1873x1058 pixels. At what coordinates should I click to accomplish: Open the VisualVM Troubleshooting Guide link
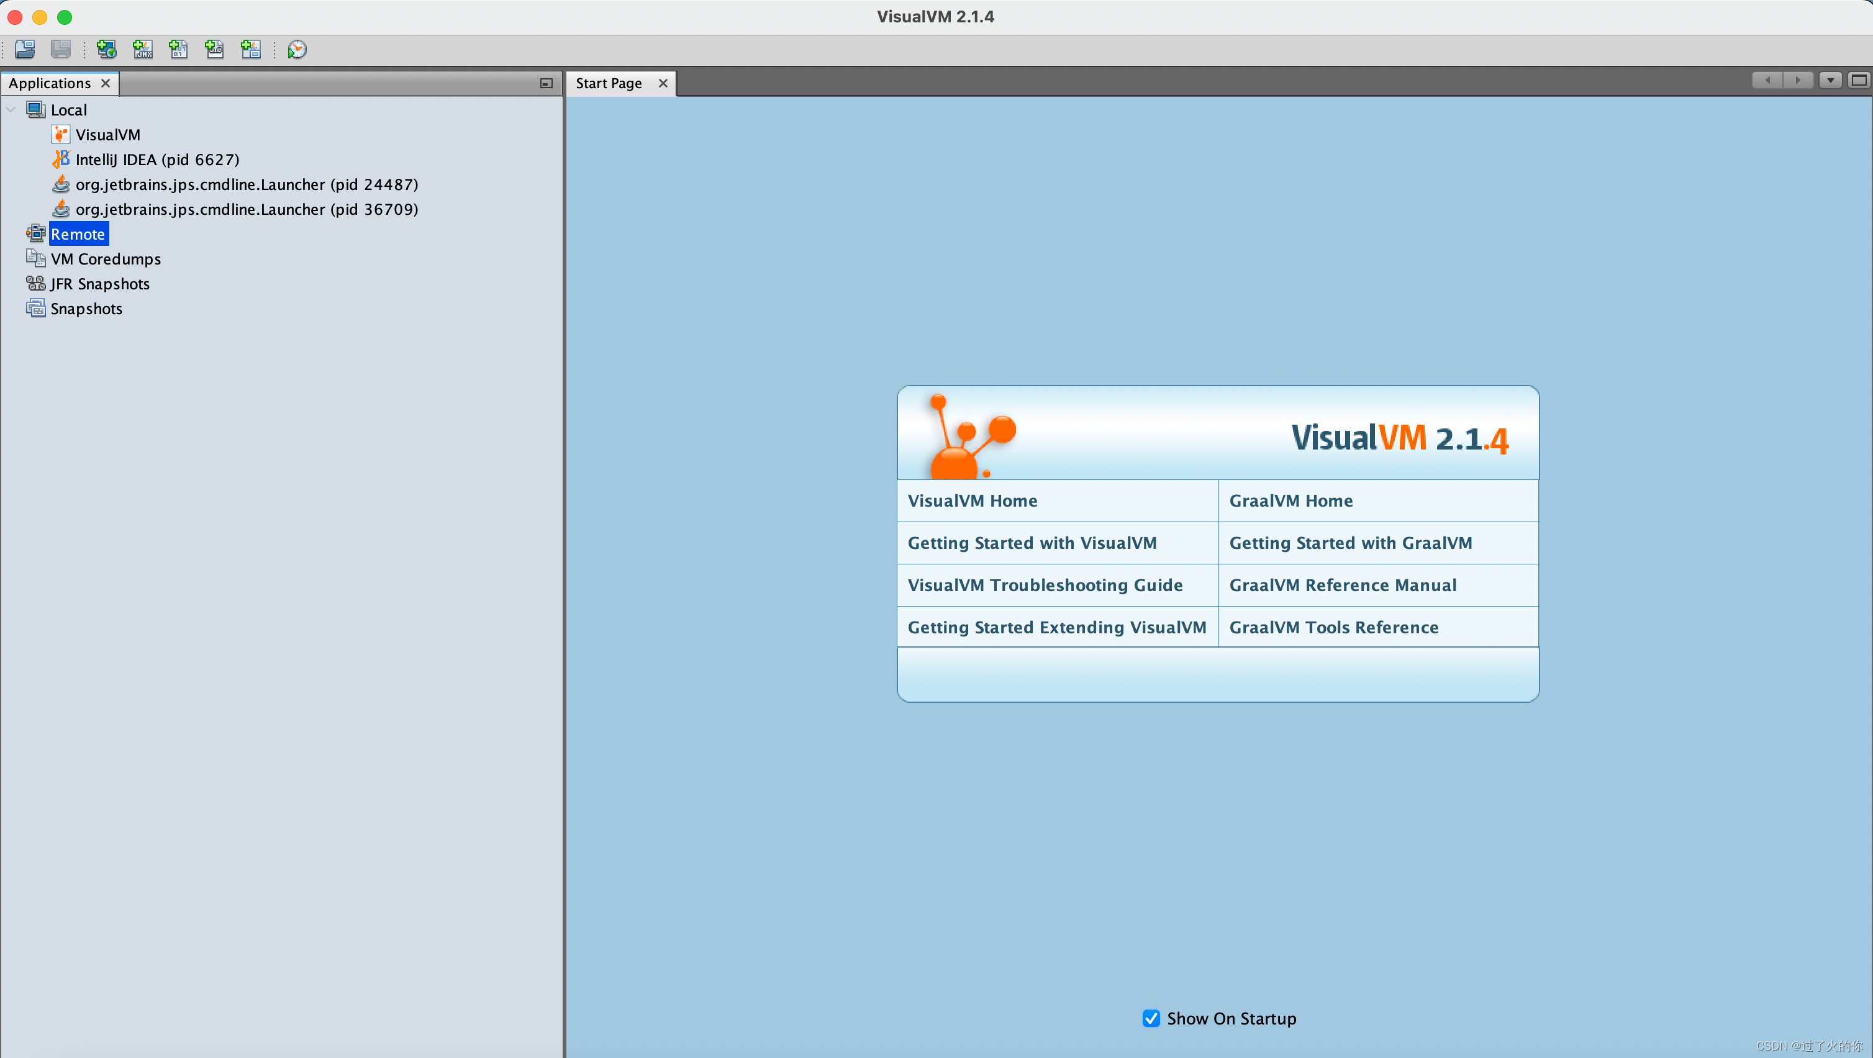[1045, 586]
